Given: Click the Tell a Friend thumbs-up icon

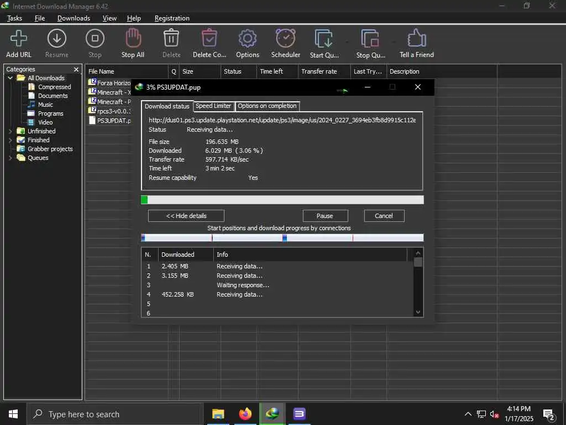Looking at the screenshot, I should tap(417, 38).
